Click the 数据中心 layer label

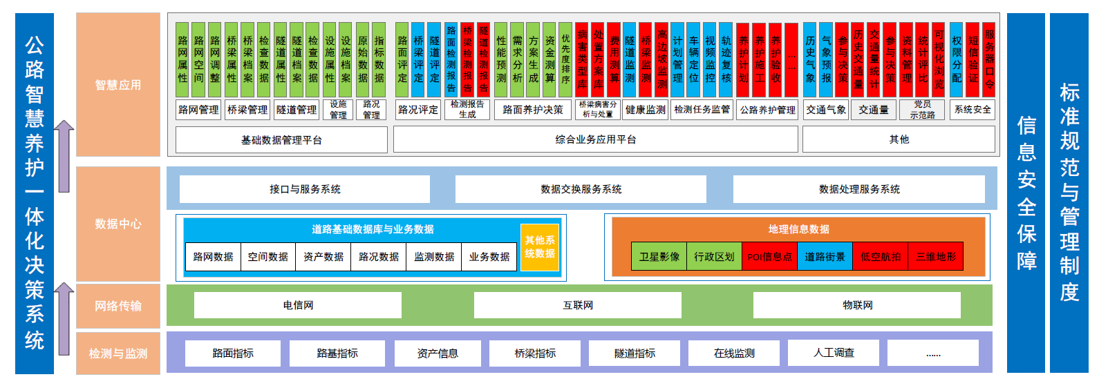[118, 224]
